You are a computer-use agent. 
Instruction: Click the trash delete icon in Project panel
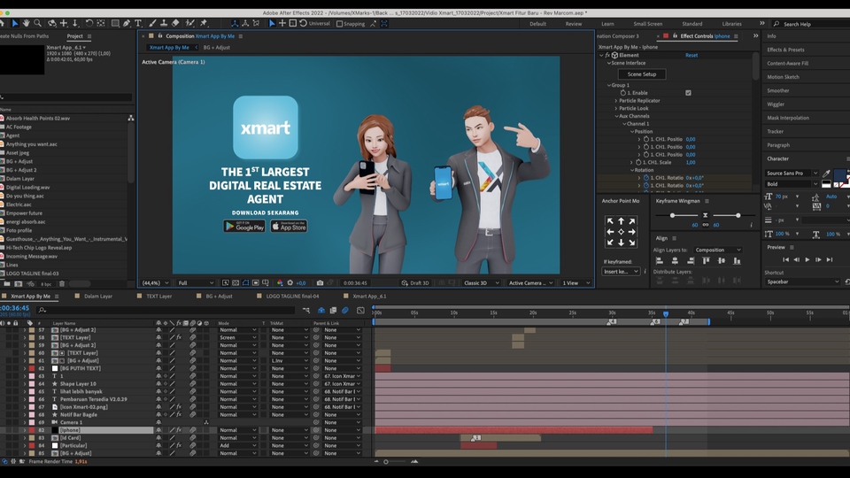[x=62, y=283]
